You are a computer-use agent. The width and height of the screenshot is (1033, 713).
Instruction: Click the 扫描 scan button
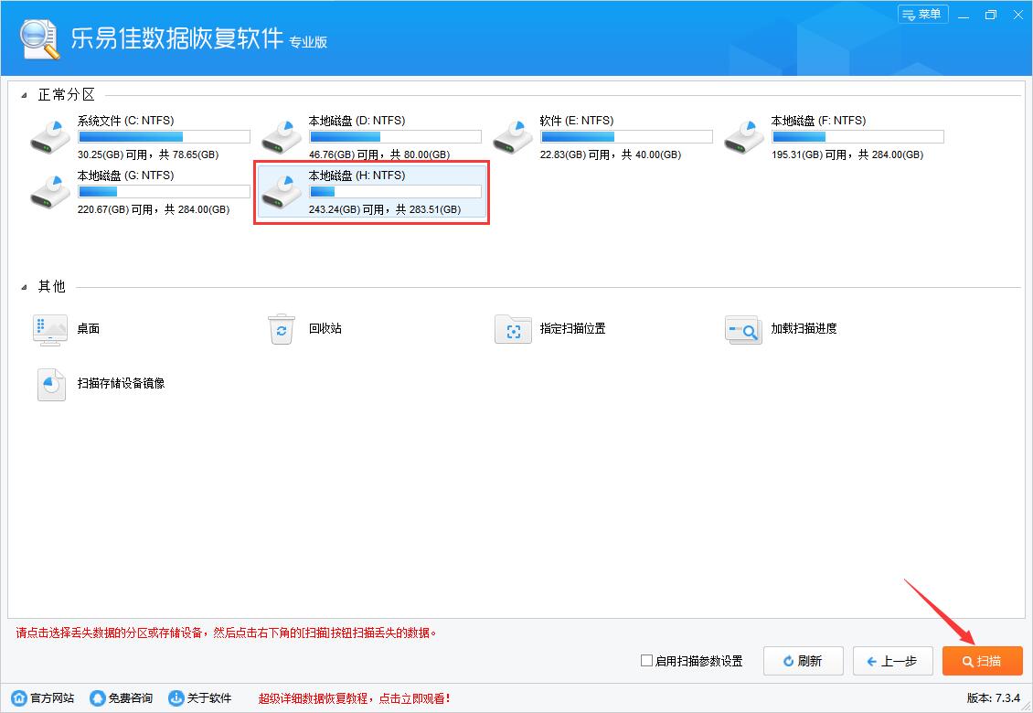click(982, 661)
